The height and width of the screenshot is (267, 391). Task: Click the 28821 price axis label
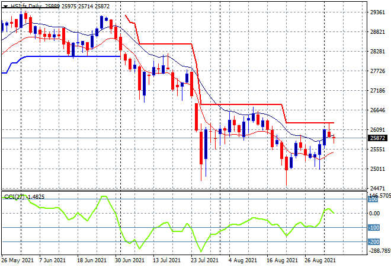377,32
